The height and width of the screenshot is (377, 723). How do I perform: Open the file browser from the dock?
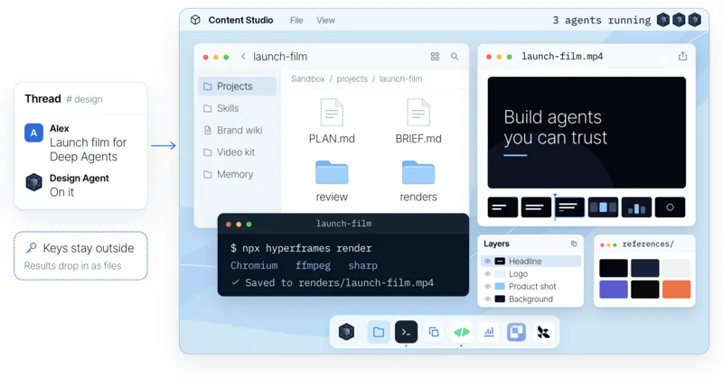point(379,332)
